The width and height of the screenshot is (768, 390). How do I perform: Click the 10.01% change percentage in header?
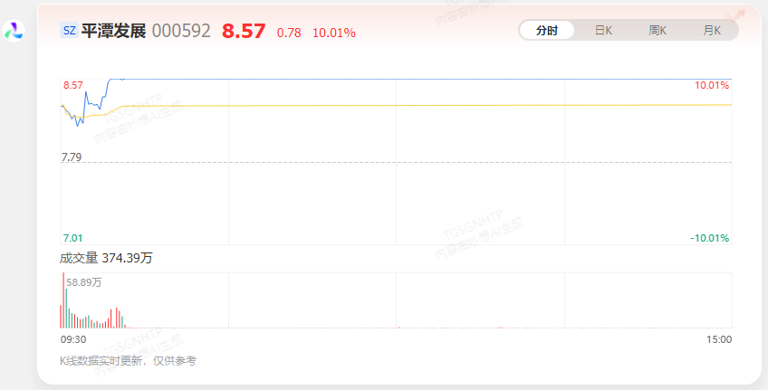(x=334, y=33)
